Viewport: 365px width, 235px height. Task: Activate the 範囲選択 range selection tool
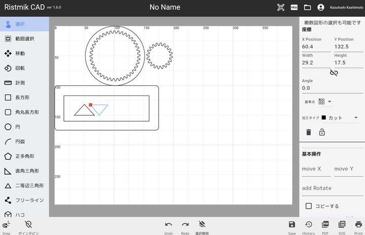[x=24, y=39]
